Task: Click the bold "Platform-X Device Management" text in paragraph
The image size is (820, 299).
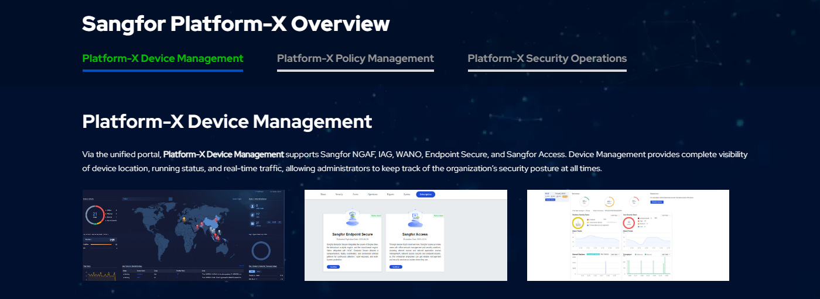Action: click(224, 155)
